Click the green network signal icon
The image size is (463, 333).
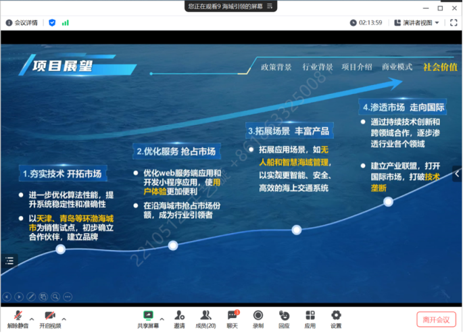(66, 22)
